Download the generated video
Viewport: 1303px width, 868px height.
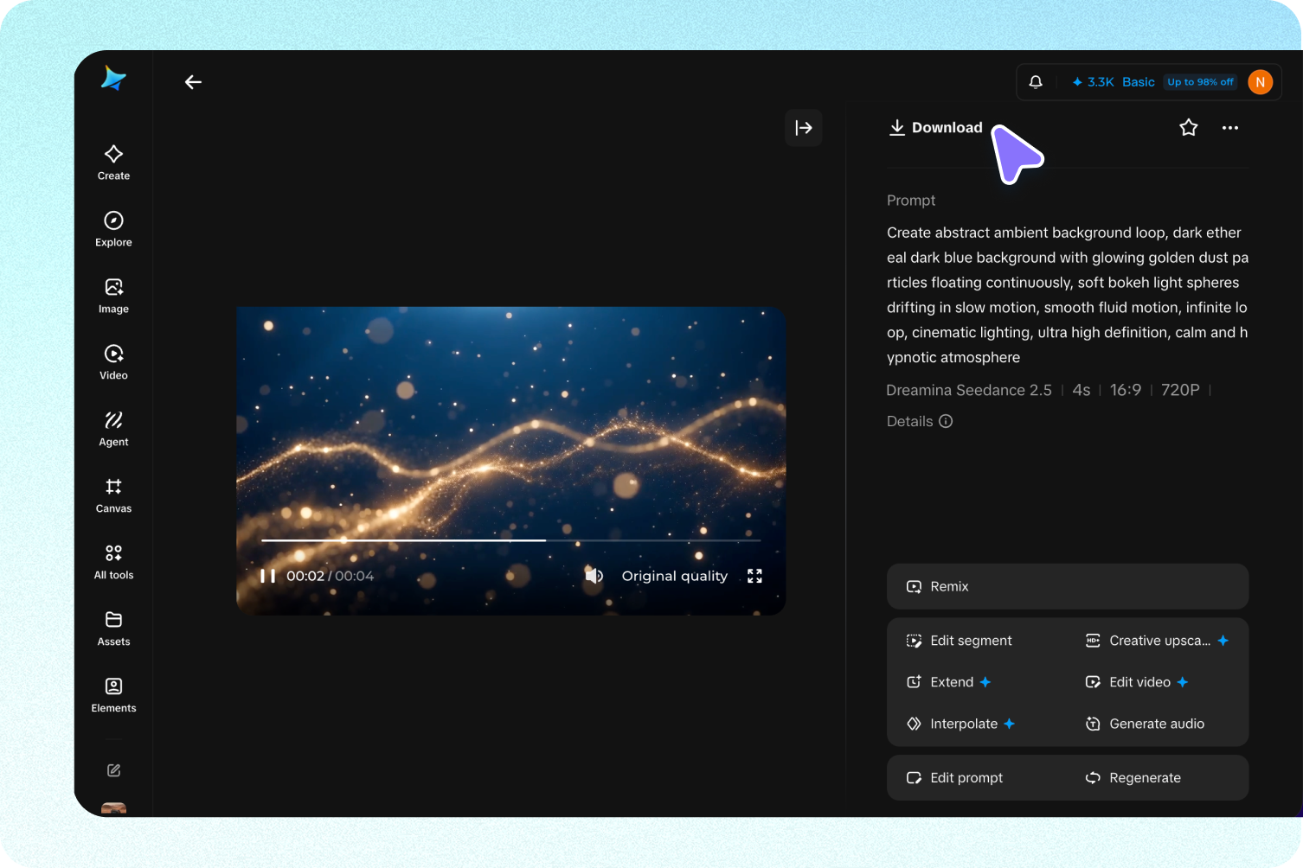(936, 128)
